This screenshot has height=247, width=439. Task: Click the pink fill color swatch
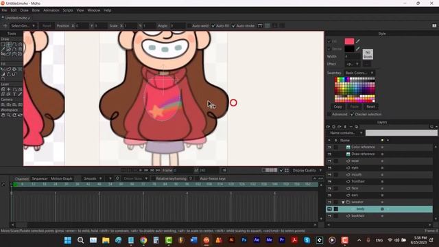click(349, 41)
